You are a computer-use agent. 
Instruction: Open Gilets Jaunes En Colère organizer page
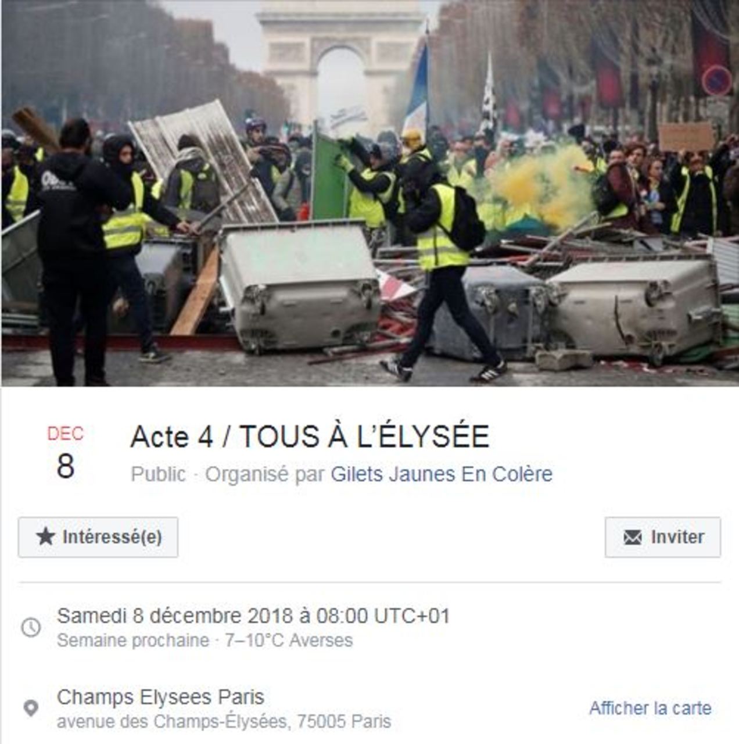(x=442, y=474)
